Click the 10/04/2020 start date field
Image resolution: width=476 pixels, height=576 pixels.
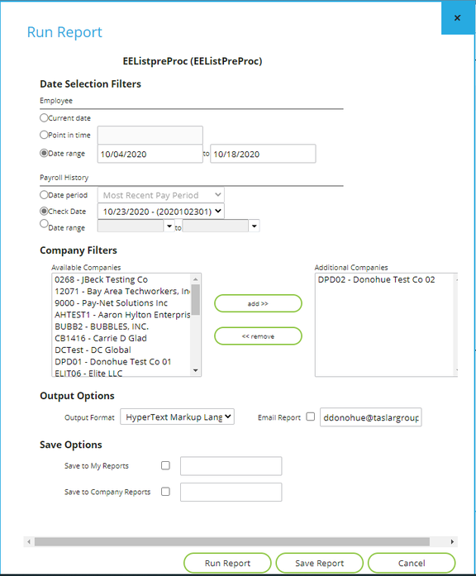(150, 154)
